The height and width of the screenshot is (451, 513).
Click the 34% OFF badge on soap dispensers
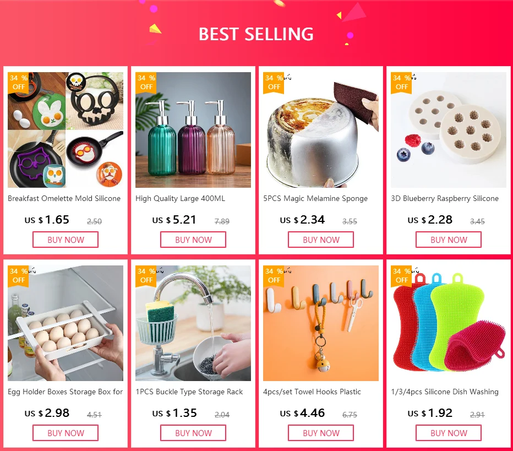pyautogui.click(x=146, y=83)
